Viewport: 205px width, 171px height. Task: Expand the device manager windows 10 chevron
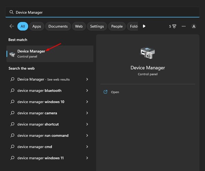[x=87, y=102]
